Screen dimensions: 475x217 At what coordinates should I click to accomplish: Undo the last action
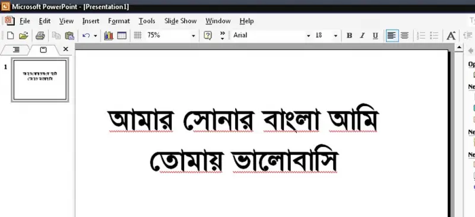pyautogui.click(x=86, y=36)
